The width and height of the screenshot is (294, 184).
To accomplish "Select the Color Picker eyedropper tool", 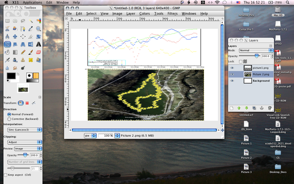I will click(31, 29).
